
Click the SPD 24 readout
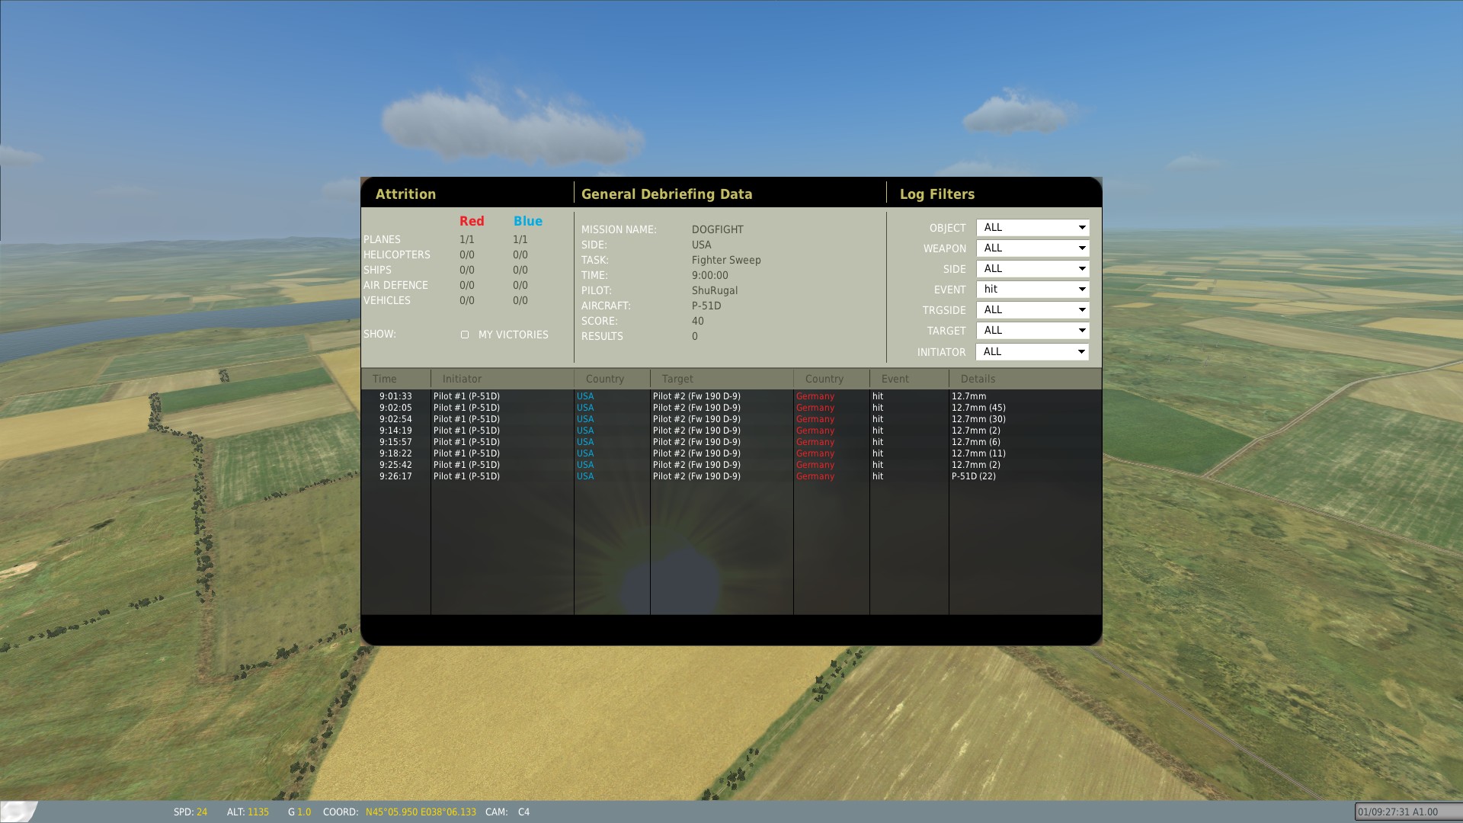click(190, 812)
